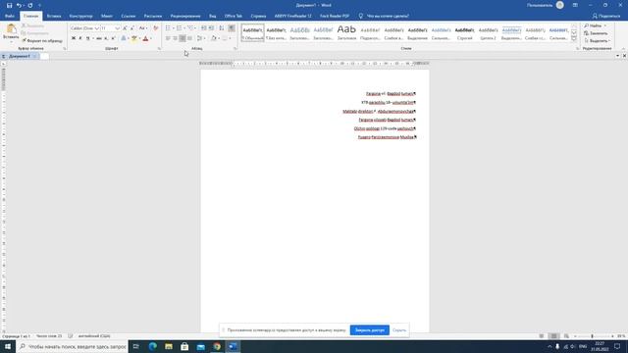Apply the red font color
This screenshot has width=628, height=353.
coord(146,38)
